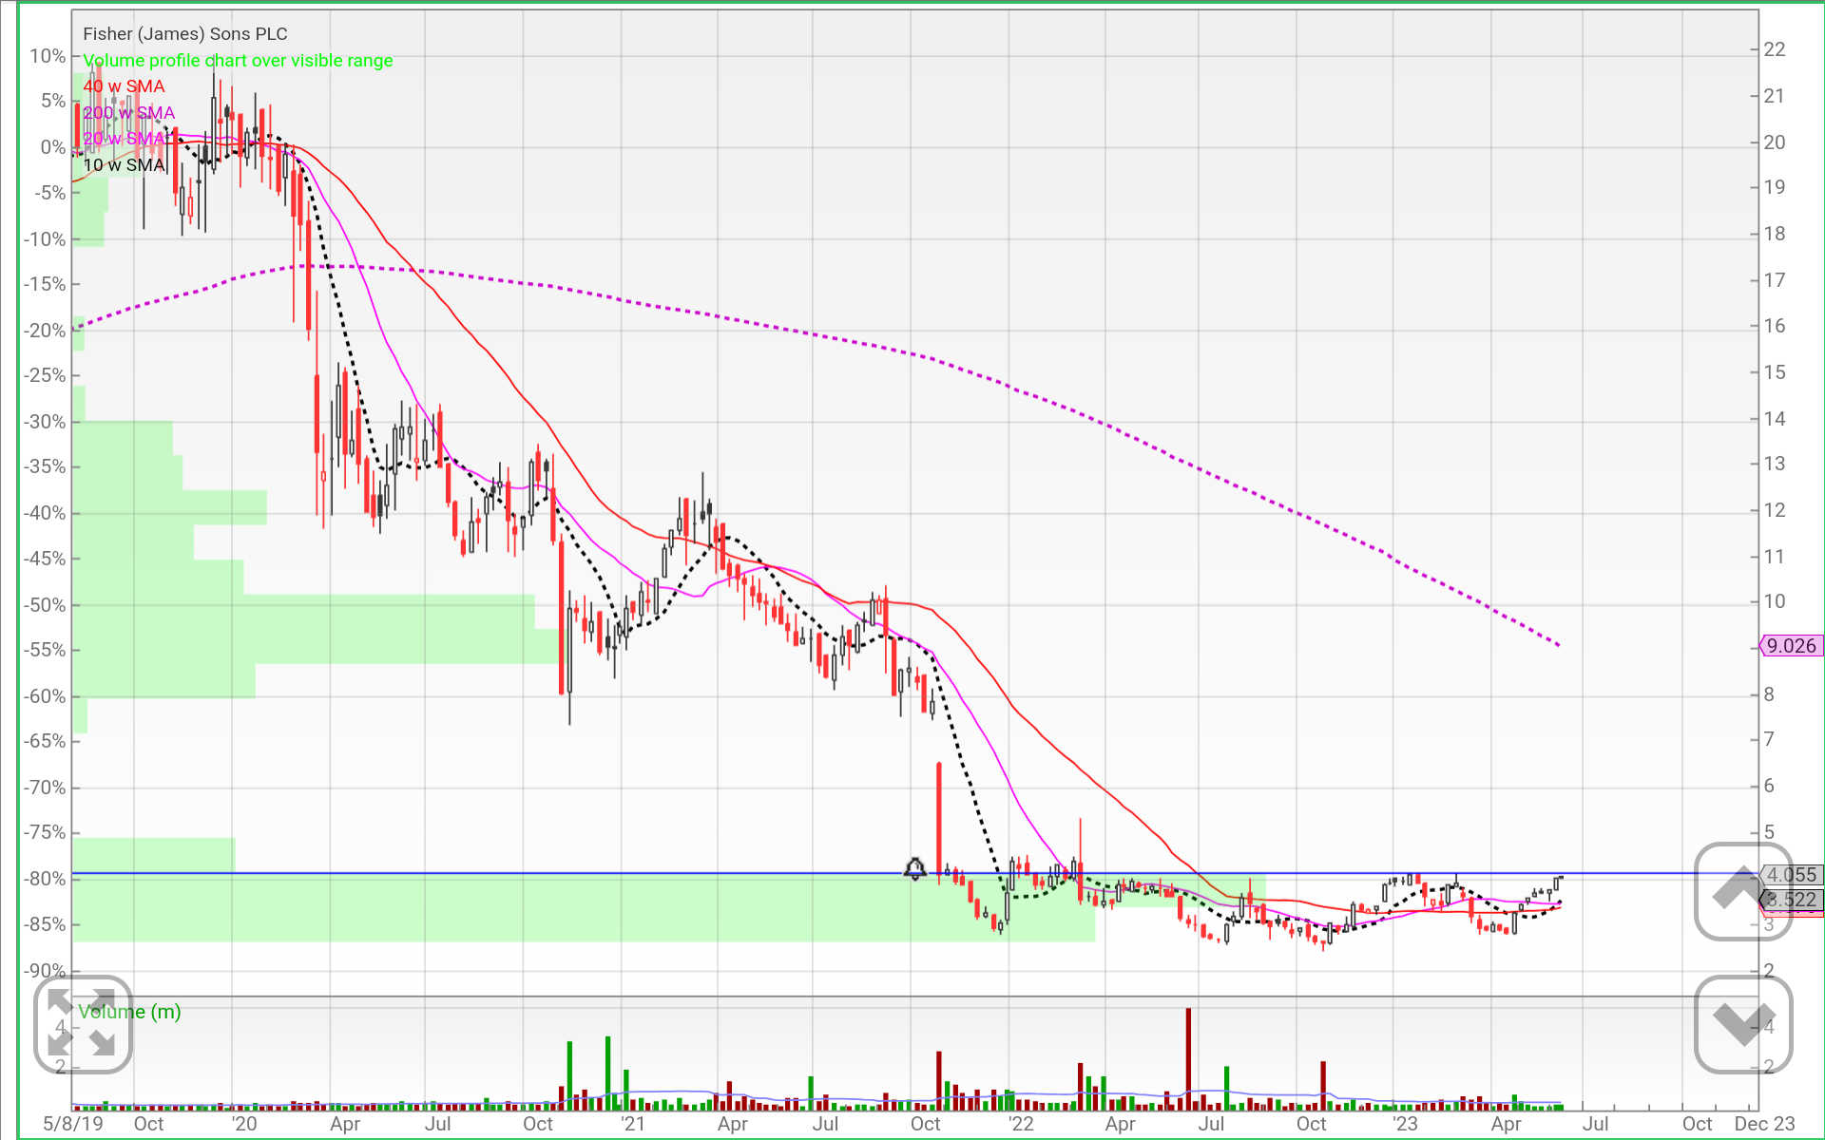Click the 5/8/19 start date label
This screenshot has width=1825, height=1140.
73,1125
